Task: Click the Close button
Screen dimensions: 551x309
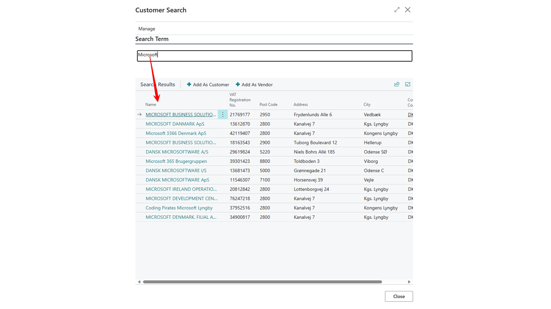Action: point(399,297)
